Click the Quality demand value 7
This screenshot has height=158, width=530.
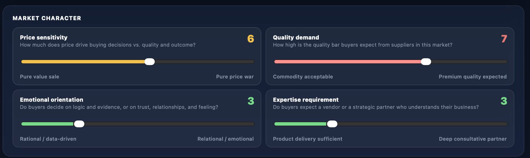point(504,39)
